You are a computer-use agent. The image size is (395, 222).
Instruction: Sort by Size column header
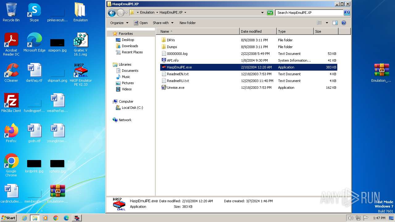click(326, 31)
